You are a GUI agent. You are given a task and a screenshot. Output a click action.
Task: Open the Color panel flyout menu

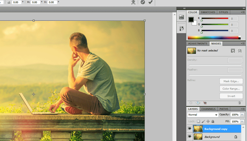tap(242, 12)
